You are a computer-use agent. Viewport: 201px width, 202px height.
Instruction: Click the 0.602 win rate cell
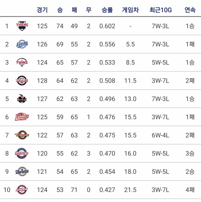tap(107, 26)
